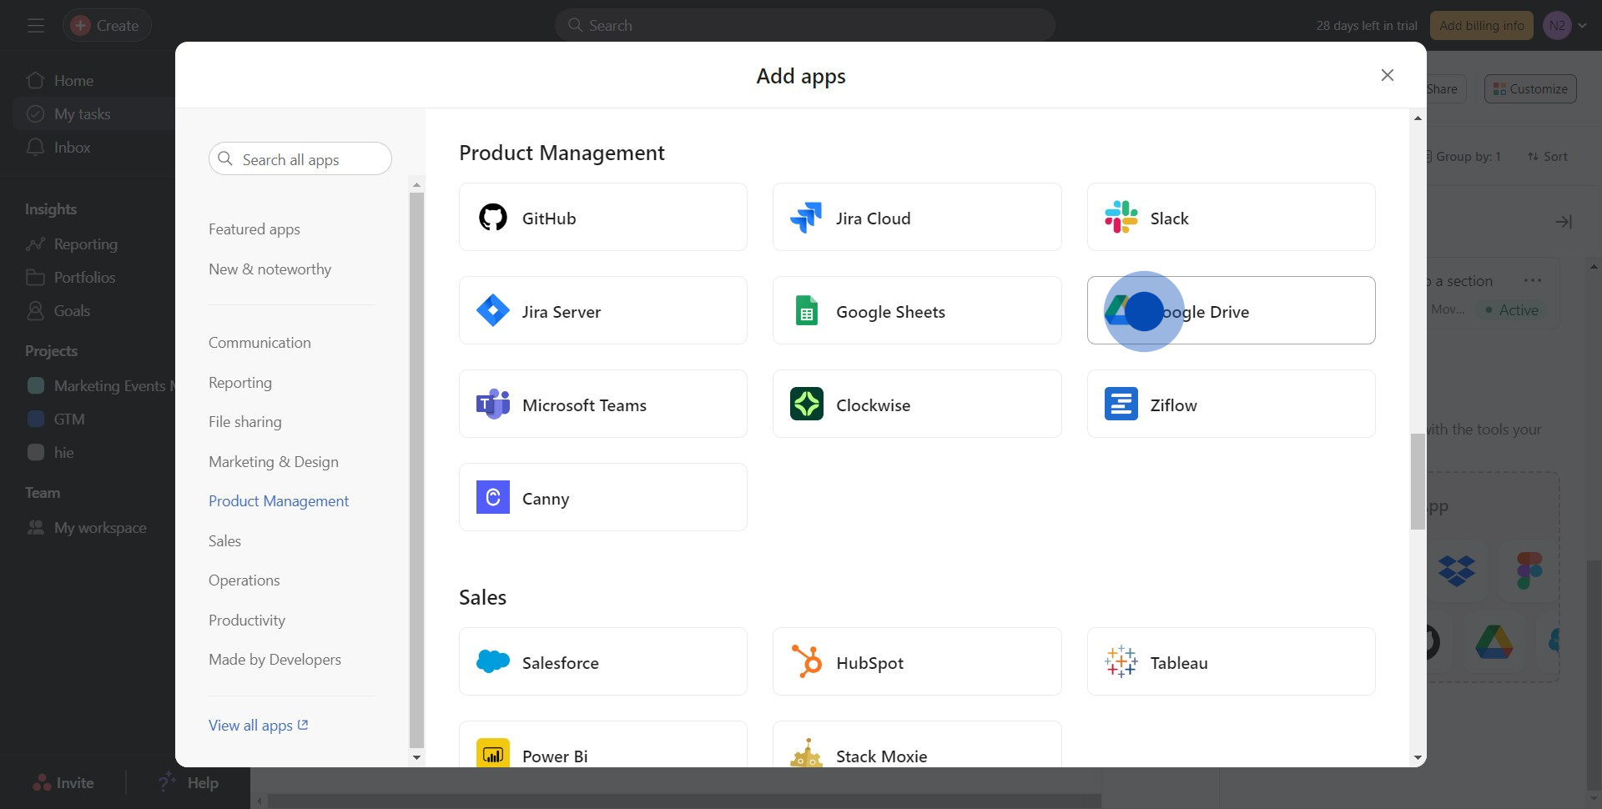The image size is (1602, 809).
Task: Click the Canny app icon
Action: point(492,498)
